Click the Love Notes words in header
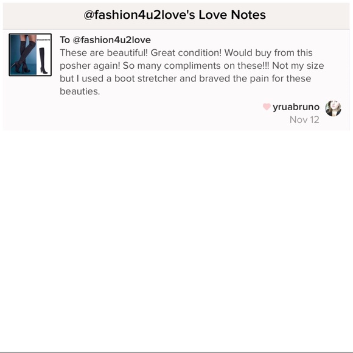353x353 pixels. 232,15
